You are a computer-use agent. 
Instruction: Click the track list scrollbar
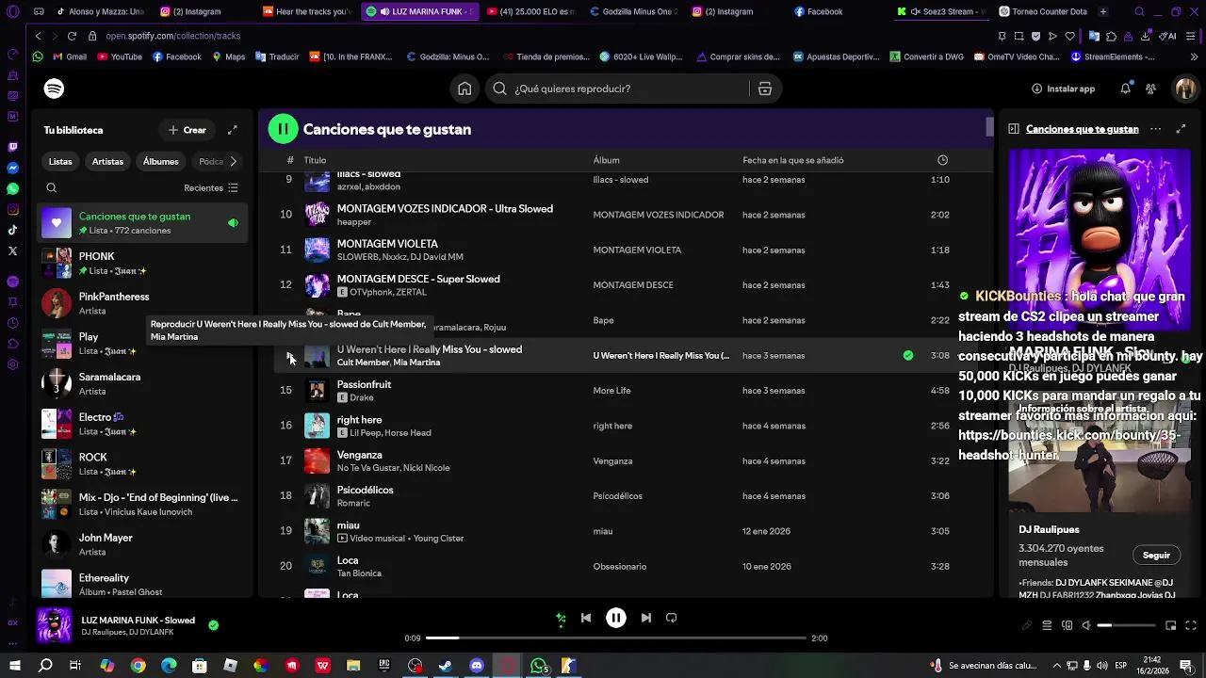pyautogui.click(x=989, y=125)
